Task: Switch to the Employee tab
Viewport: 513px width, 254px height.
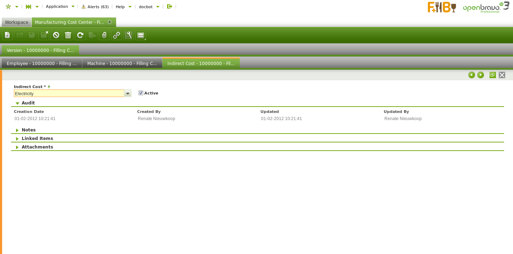Action: click(42, 63)
